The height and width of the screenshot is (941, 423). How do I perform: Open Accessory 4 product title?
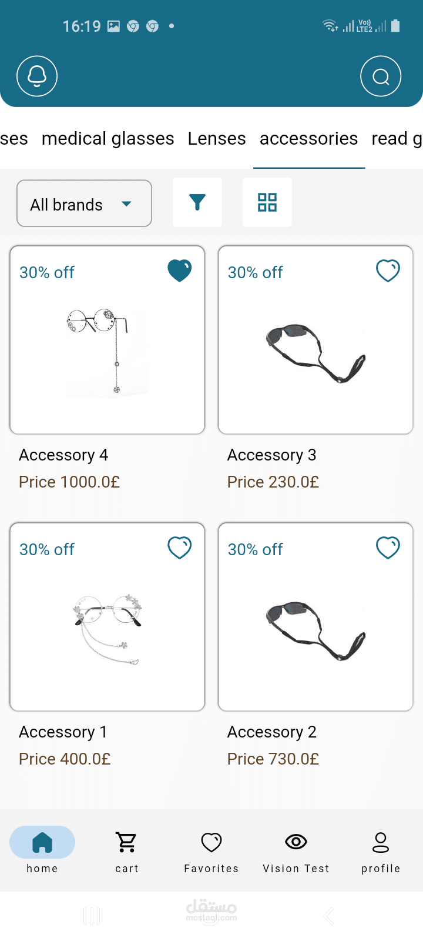[63, 455]
